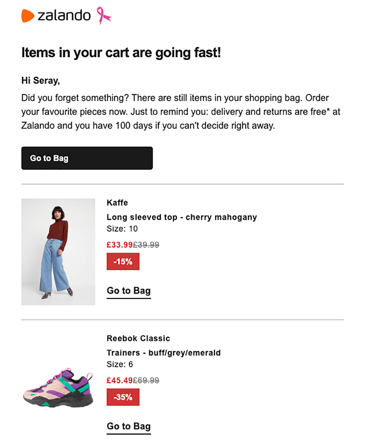Click the black Go to Bag button
Screen dimensions: 365x441
click(87, 158)
